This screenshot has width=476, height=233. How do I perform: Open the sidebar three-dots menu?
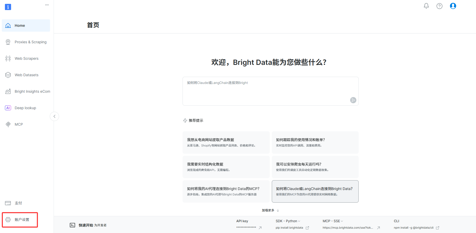tap(47, 5)
